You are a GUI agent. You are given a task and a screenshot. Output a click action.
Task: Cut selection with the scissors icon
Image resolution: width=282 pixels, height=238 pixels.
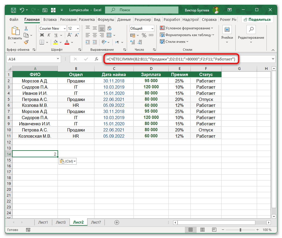(x=26, y=28)
